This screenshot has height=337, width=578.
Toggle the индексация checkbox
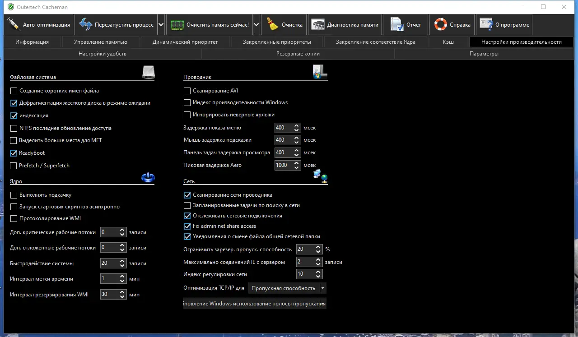pos(14,115)
